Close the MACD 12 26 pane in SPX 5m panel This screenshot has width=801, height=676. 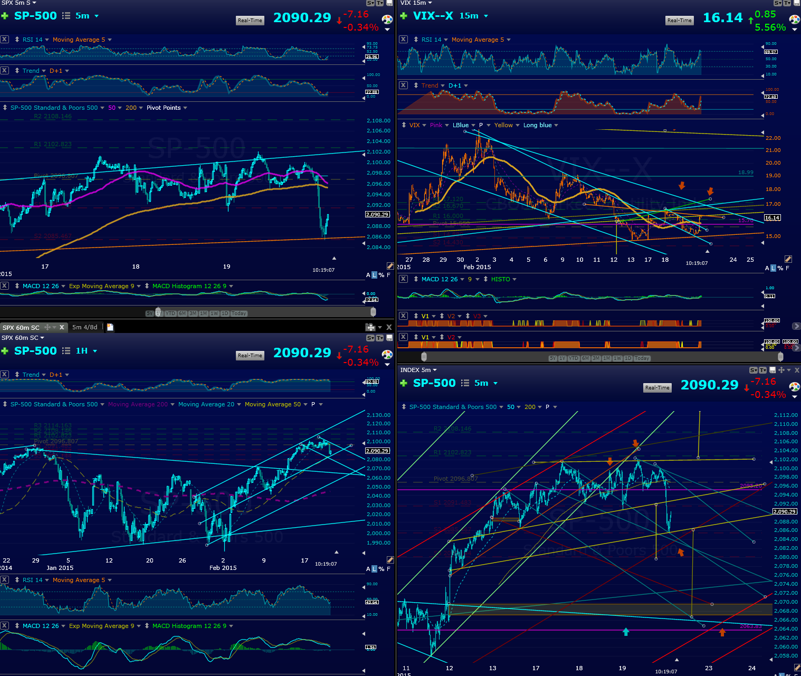point(4,285)
